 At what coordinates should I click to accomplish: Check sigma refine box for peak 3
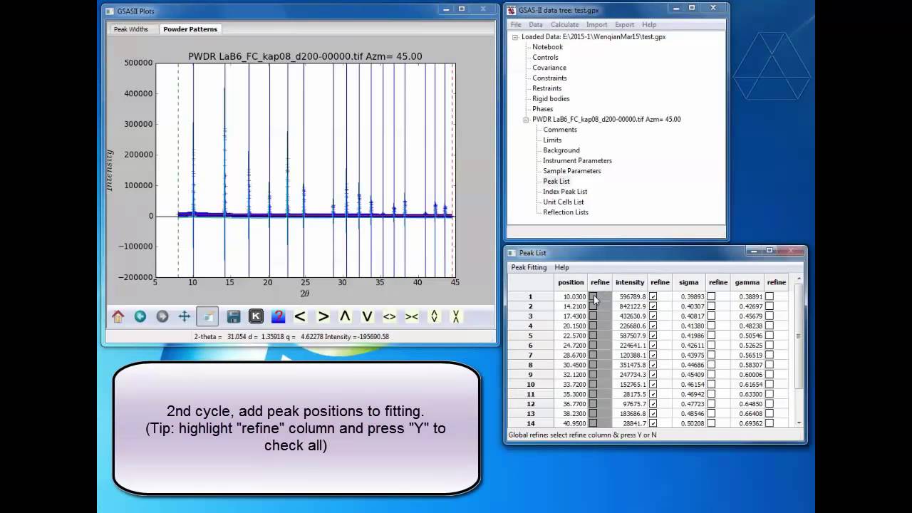711,316
